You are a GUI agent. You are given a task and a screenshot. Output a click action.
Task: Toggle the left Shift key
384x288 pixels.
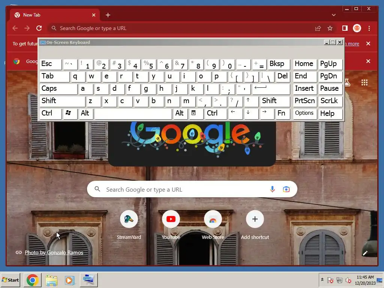(62, 101)
